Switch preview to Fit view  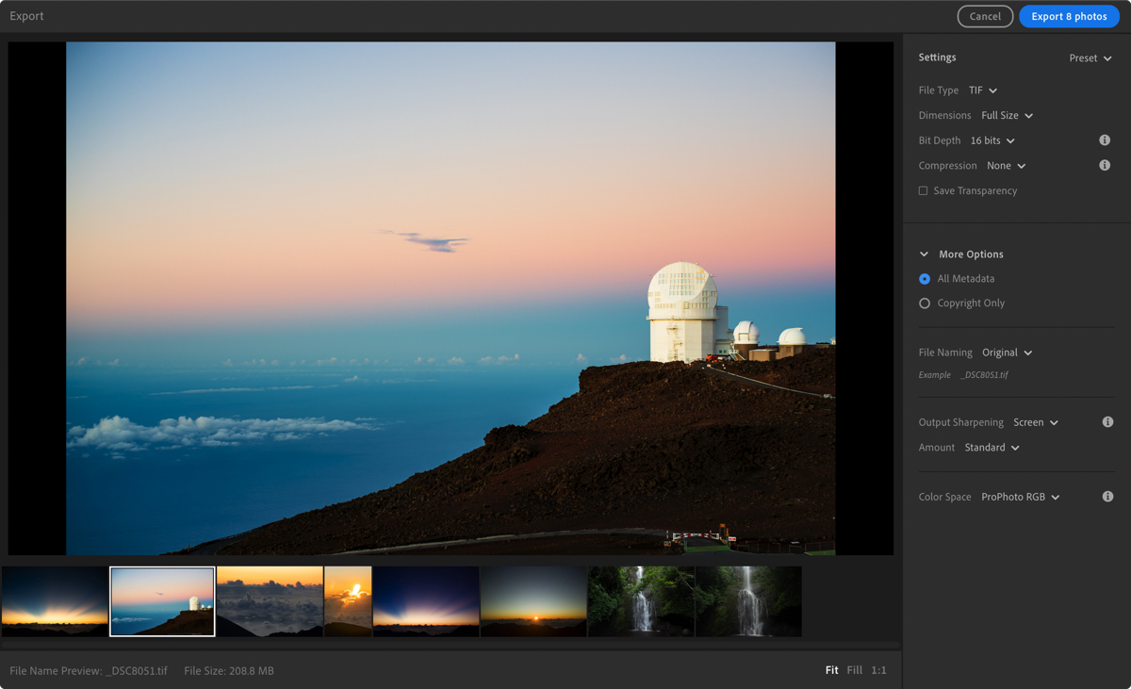pyautogui.click(x=832, y=670)
